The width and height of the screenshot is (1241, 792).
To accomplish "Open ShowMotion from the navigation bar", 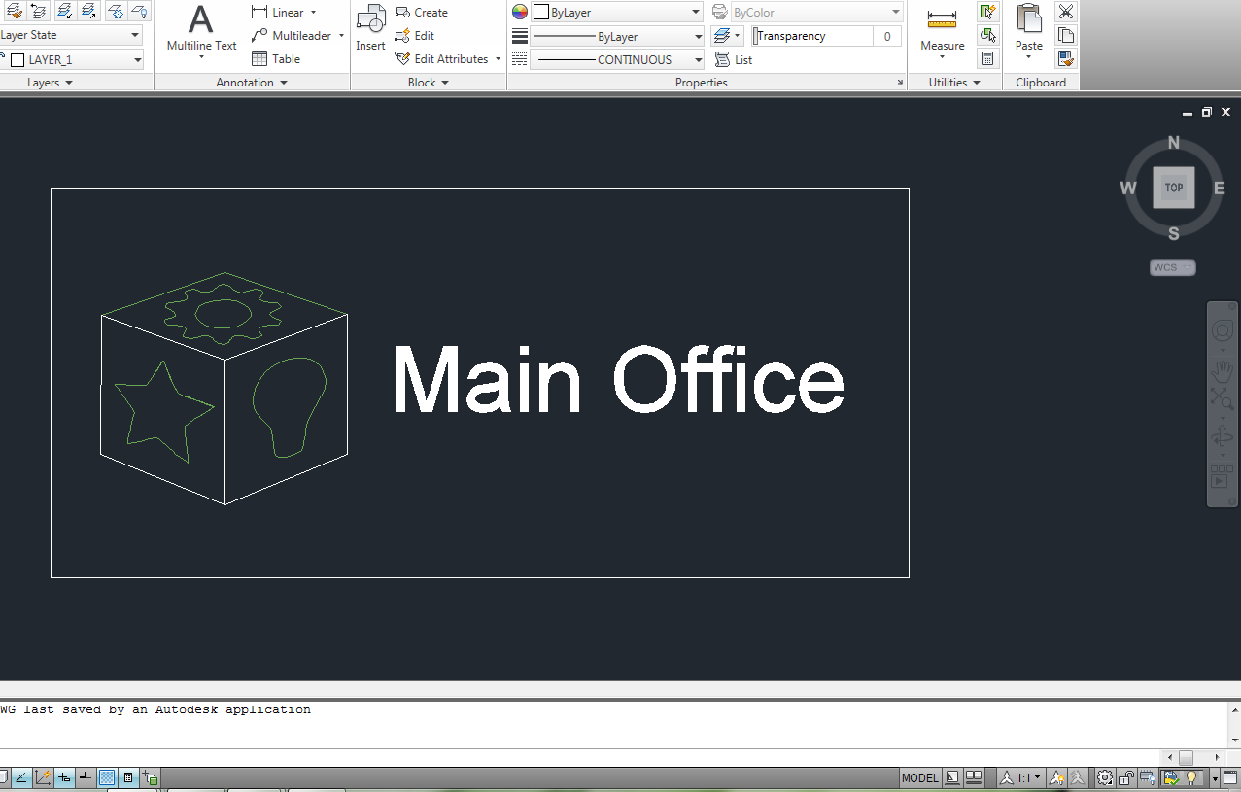I will (1222, 476).
